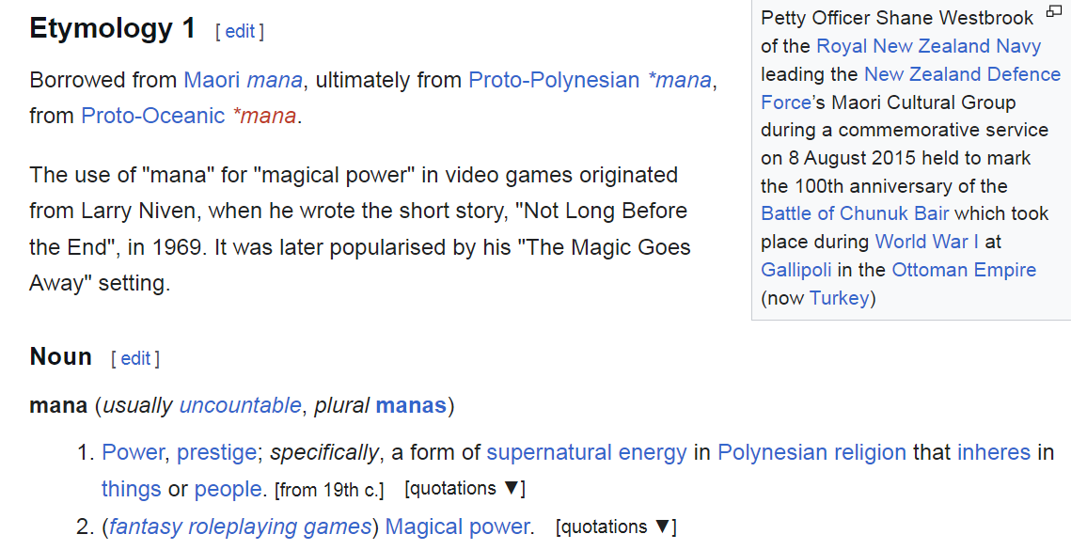This screenshot has width=1071, height=550.
Task: Edit the Etymology 1 section
Action: tap(240, 31)
